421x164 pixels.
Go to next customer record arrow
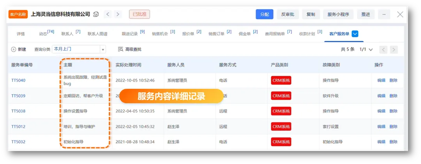click(x=118, y=14)
